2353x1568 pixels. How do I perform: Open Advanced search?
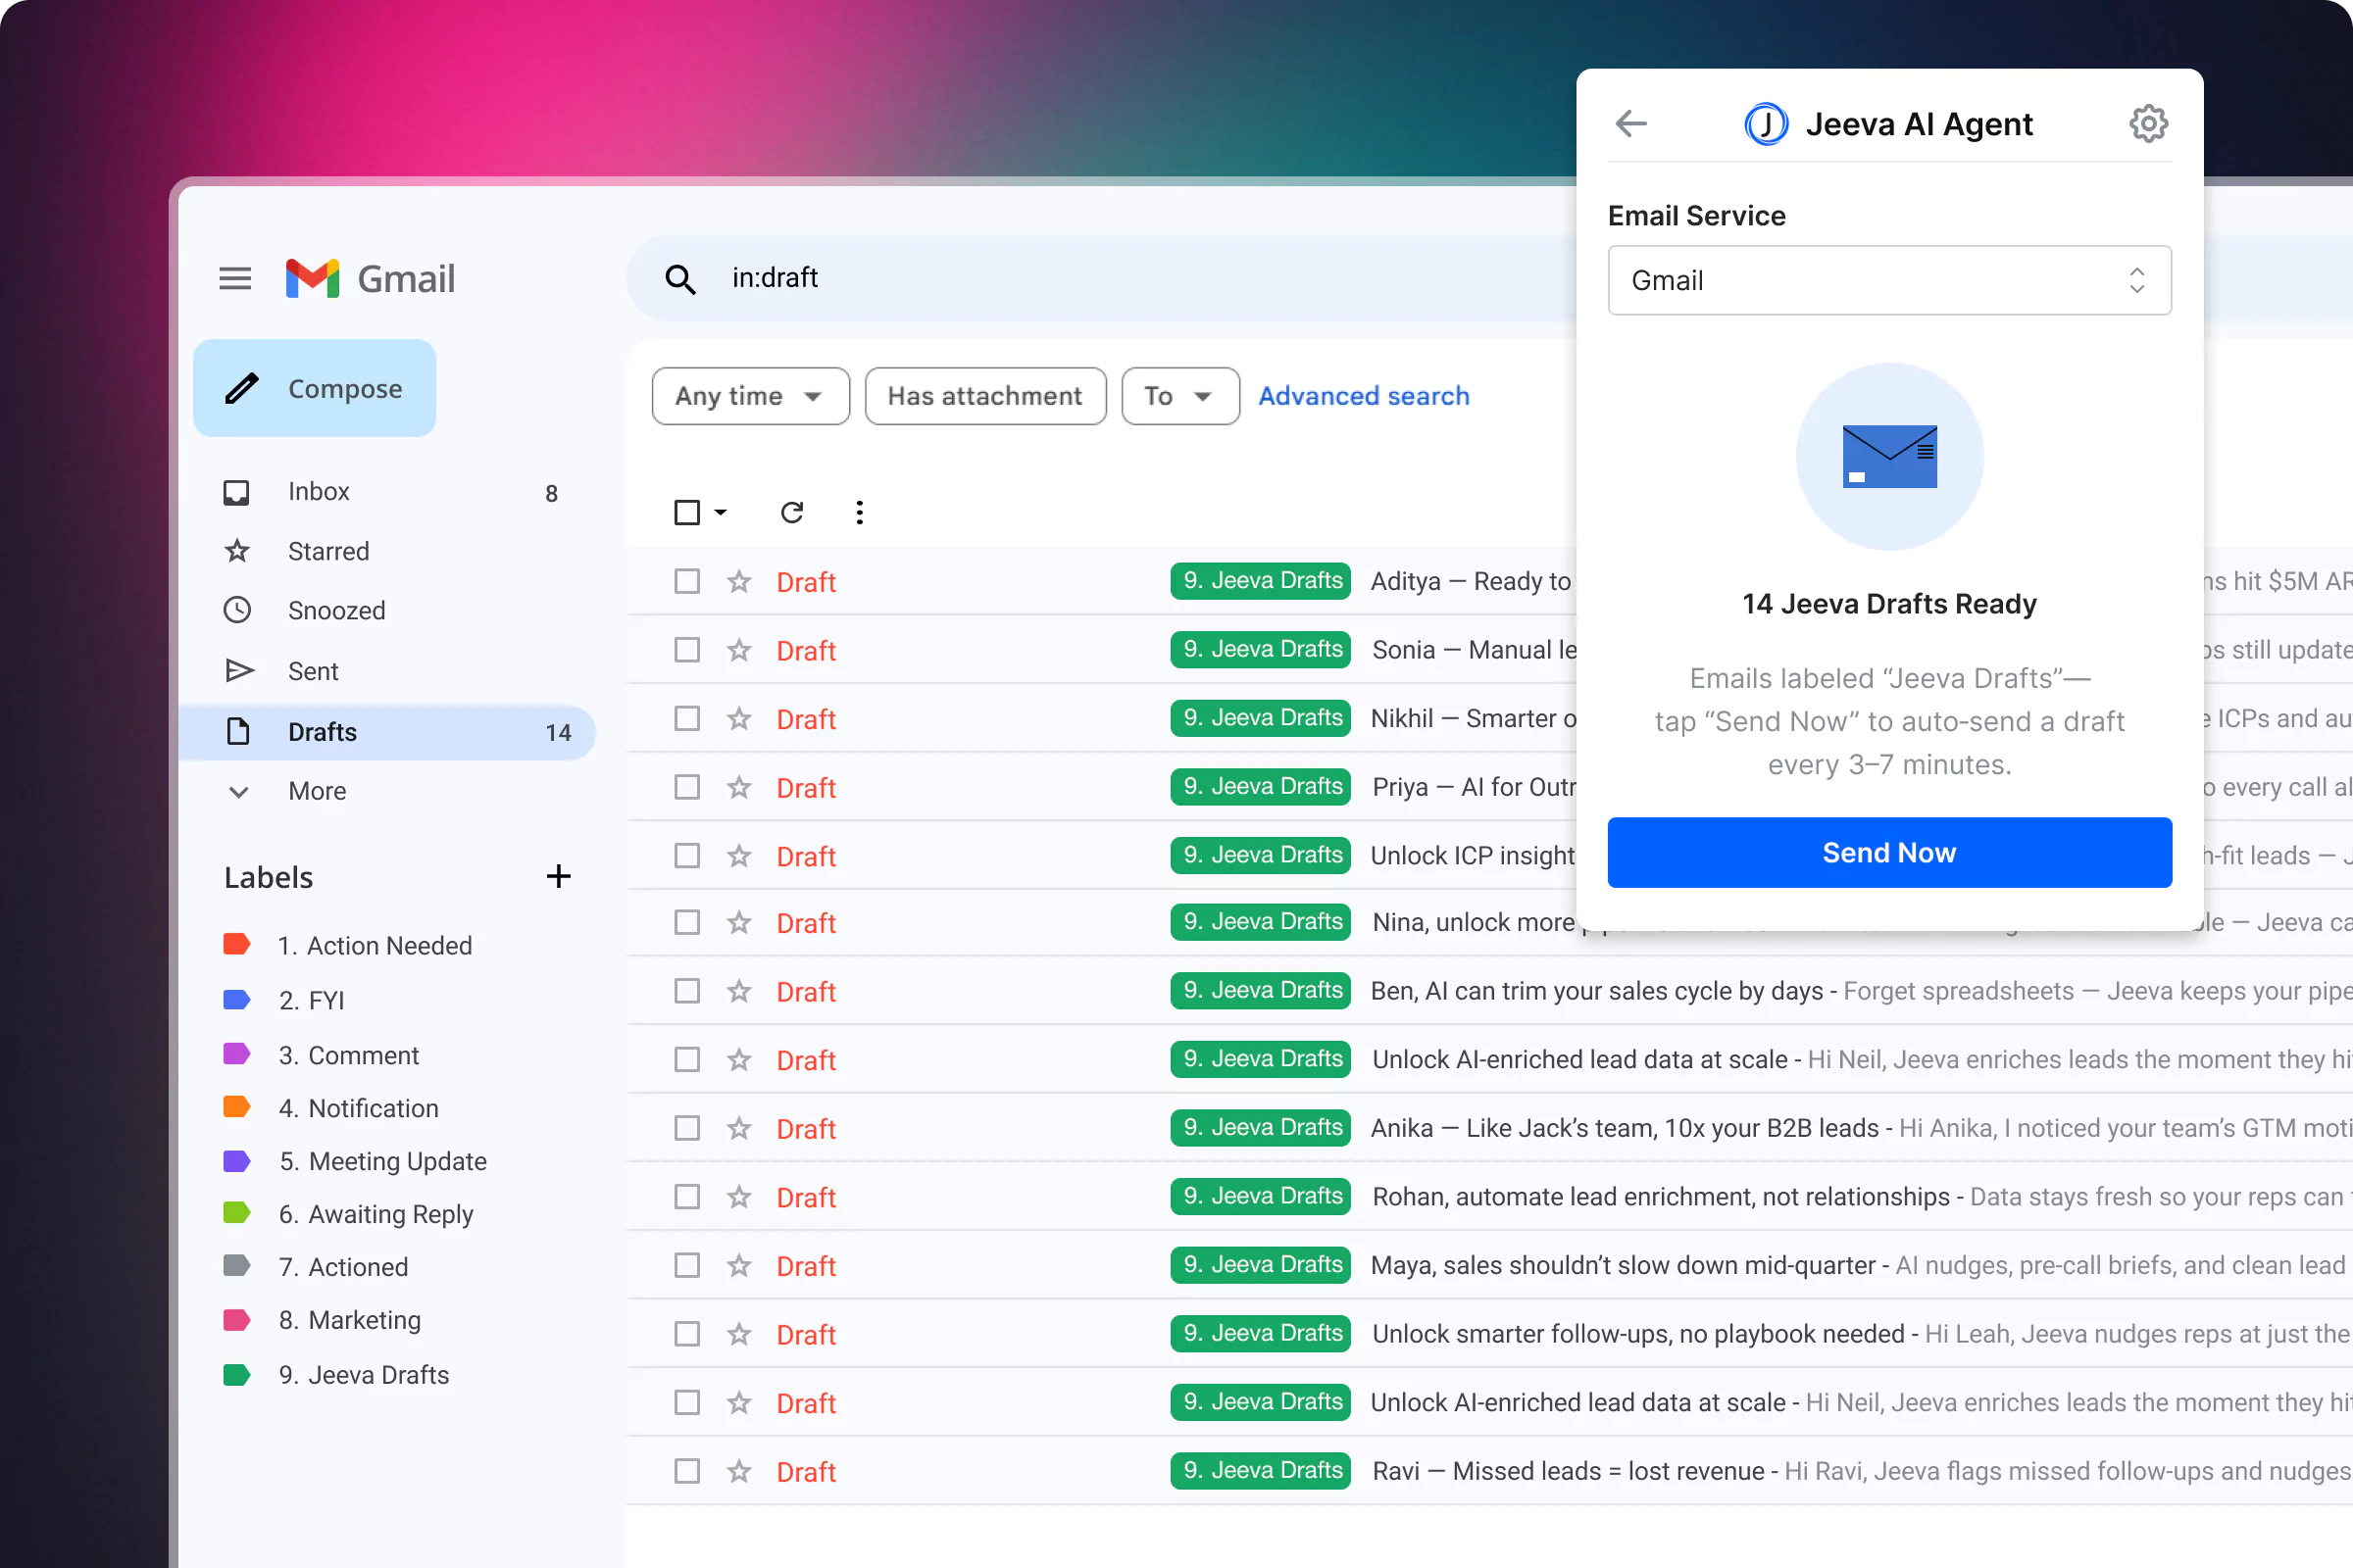coord(1363,396)
